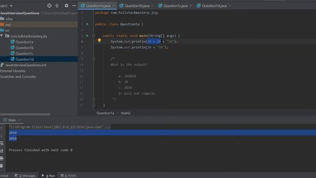Click the run gutter arrow beside class Question1a

pyautogui.click(x=87, y=24)
